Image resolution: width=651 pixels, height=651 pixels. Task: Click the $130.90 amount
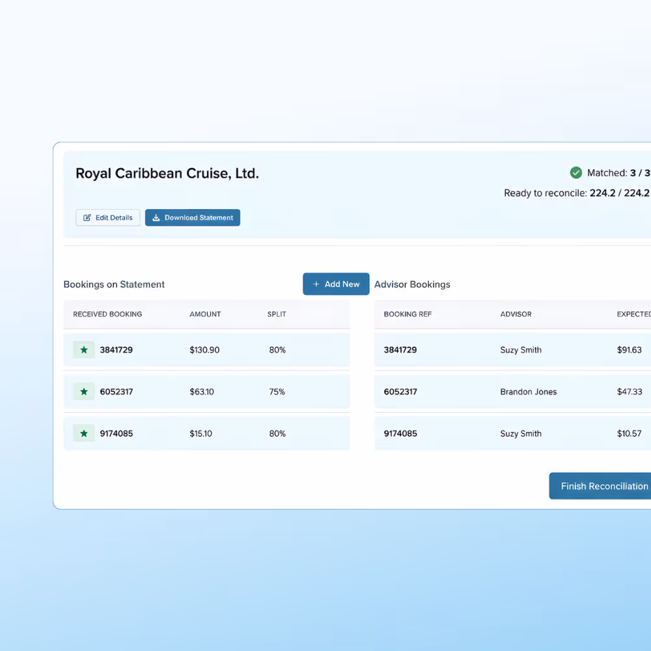[204, 350]
